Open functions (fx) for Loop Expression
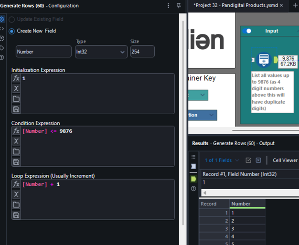Screen dimensions: 299x245 click(x=16, y=184)
